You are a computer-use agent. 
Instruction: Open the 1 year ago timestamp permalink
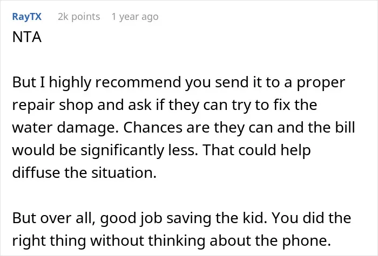tap(135, 17)
